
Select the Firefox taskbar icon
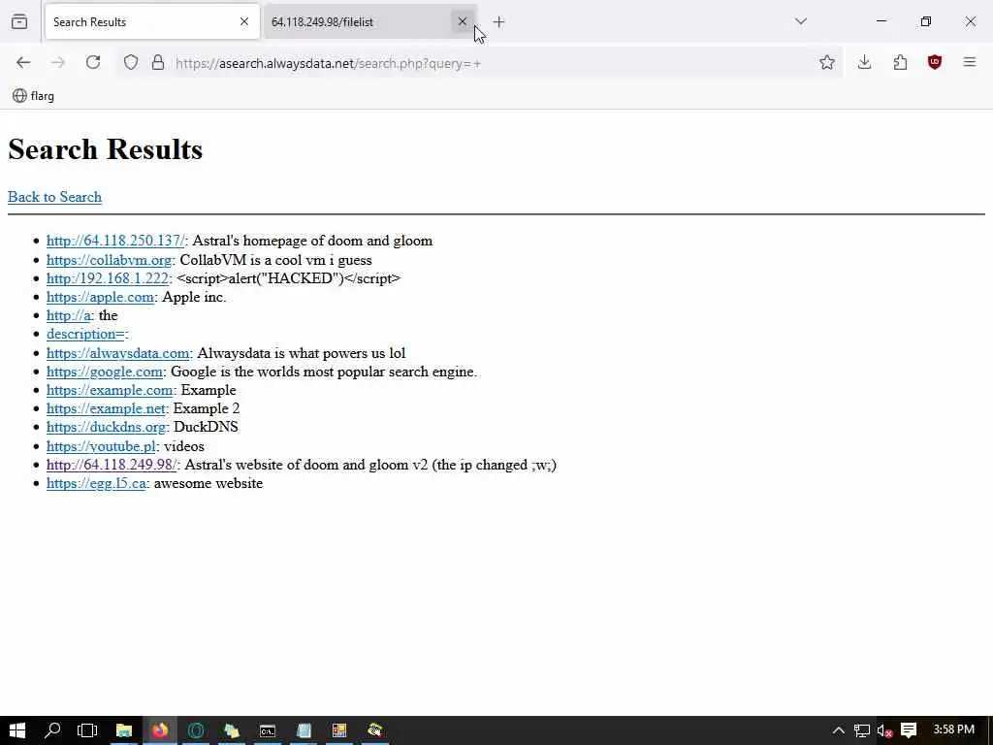coord(160,730)
